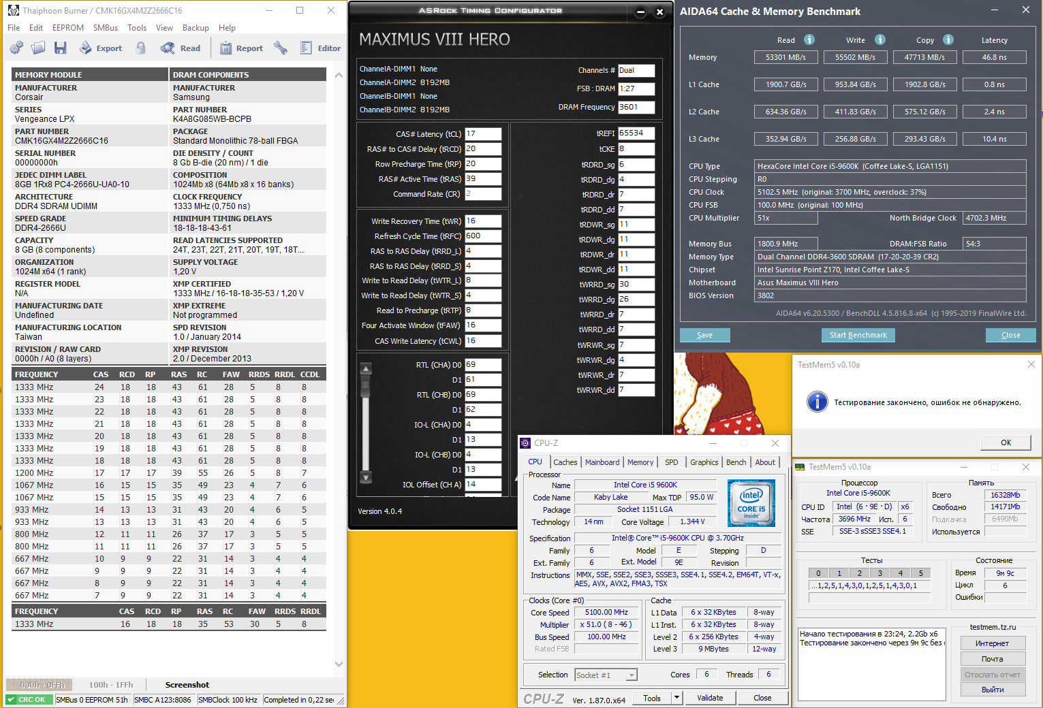Open the Backup menu

pyautogui.click(x=196, y=28)
